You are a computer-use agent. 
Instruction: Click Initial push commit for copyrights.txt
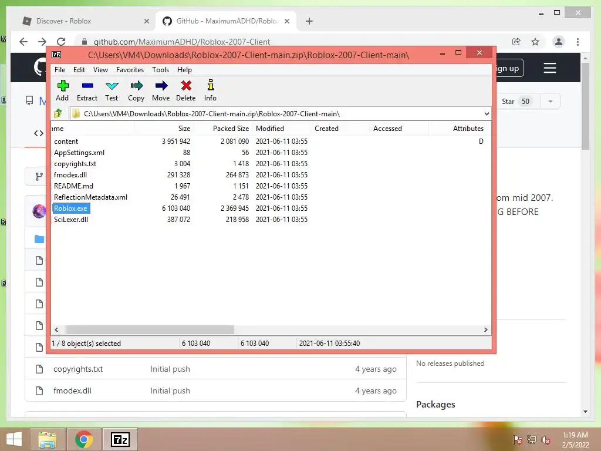[x=170, y=369]
